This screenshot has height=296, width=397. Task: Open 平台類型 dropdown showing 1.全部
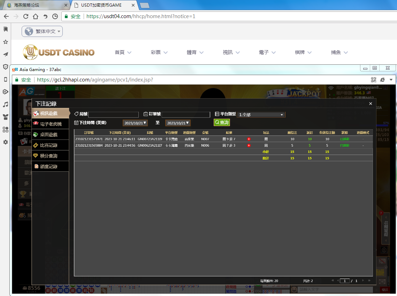coord(261,115)
